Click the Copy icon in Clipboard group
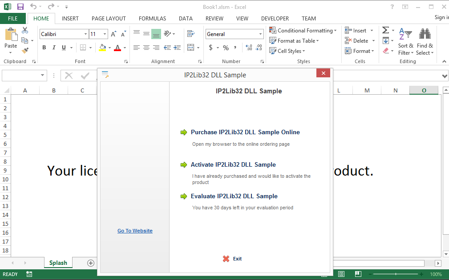Image resolution: width=449 pixels, height=280 pixels. (24, 40)
